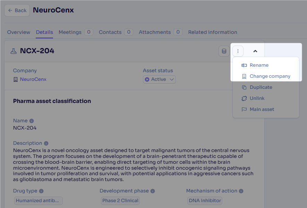Click the info icon next to Description

coord(46,143)
